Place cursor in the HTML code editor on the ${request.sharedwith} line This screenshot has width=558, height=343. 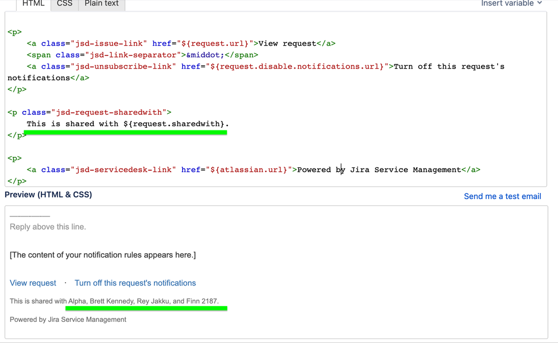(x=128, y=124)
